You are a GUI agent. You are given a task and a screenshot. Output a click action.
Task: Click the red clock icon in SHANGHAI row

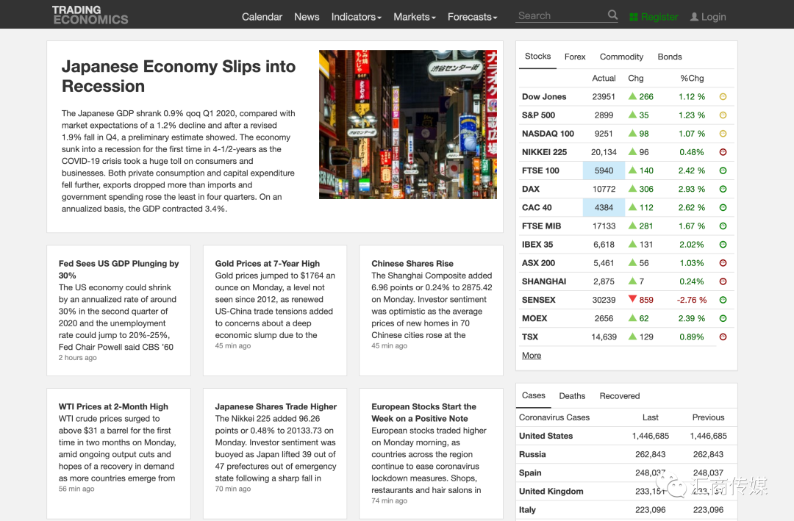tap(723, 281)
